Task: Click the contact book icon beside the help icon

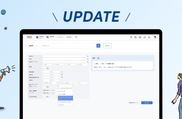Action: pos(135,37)
